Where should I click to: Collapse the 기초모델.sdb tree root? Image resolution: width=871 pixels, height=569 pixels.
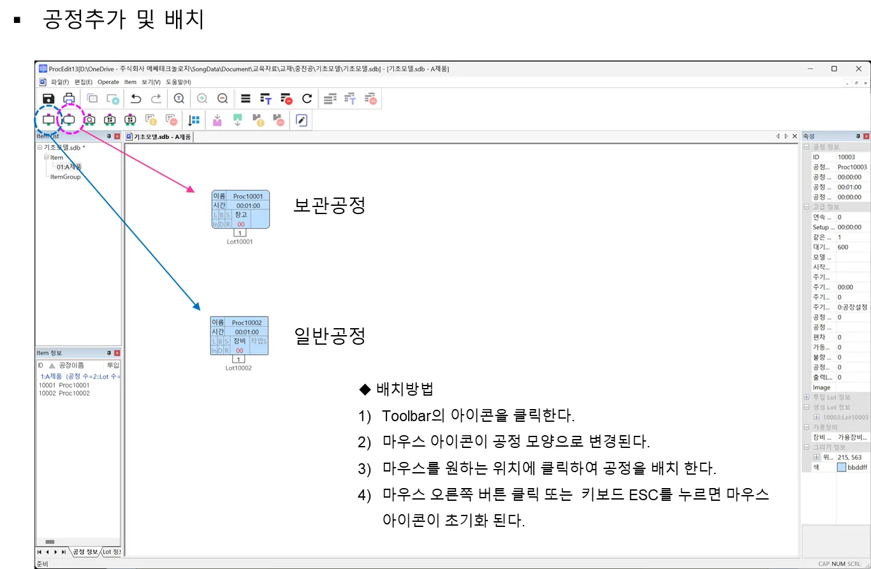pos(40,147)
